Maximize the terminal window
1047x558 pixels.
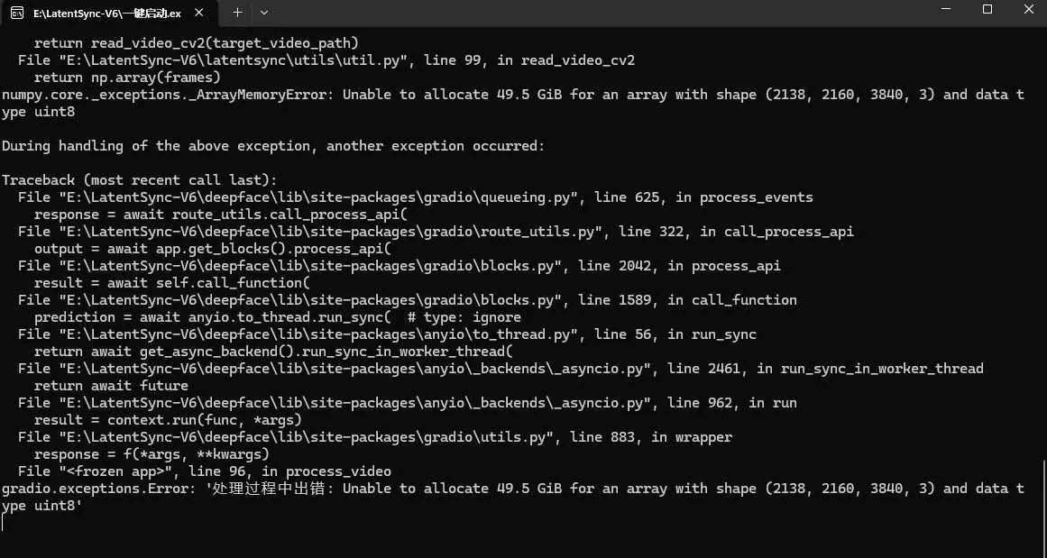(987, 9)
